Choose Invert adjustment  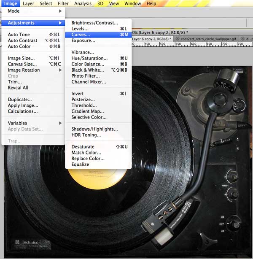98,94
